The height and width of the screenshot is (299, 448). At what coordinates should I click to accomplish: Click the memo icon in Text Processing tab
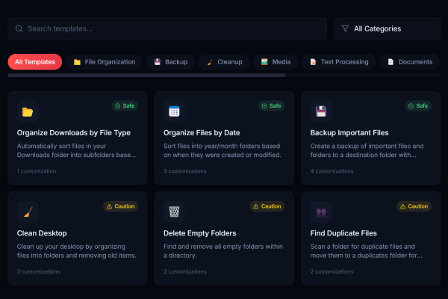(x=313, y=62)
